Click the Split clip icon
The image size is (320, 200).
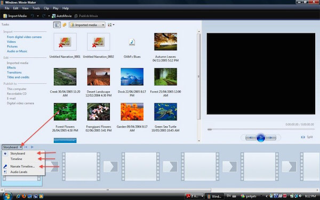pyautogui.click(x=303, y=137)
